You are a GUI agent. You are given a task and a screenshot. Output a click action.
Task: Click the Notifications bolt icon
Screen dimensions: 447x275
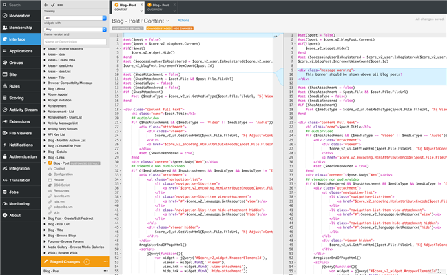pyautogui.click(x=5, y=145)
